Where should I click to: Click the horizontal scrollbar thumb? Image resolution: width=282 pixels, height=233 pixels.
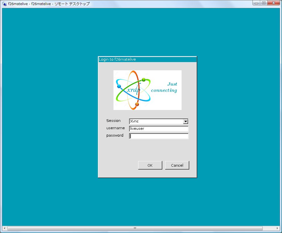pos(135,228)
